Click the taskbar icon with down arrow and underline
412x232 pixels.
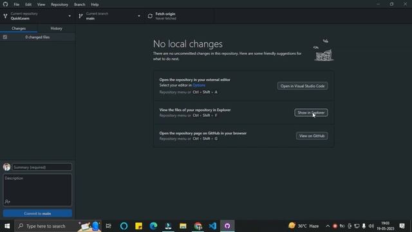pyautogui.click(x=168, y=226)
